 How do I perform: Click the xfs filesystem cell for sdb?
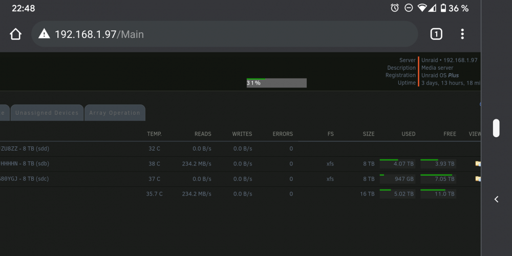[330, 164]
